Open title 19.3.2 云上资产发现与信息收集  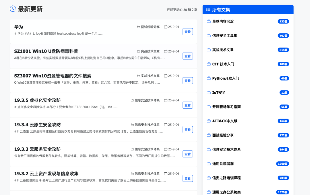click(x=46, y=174)
